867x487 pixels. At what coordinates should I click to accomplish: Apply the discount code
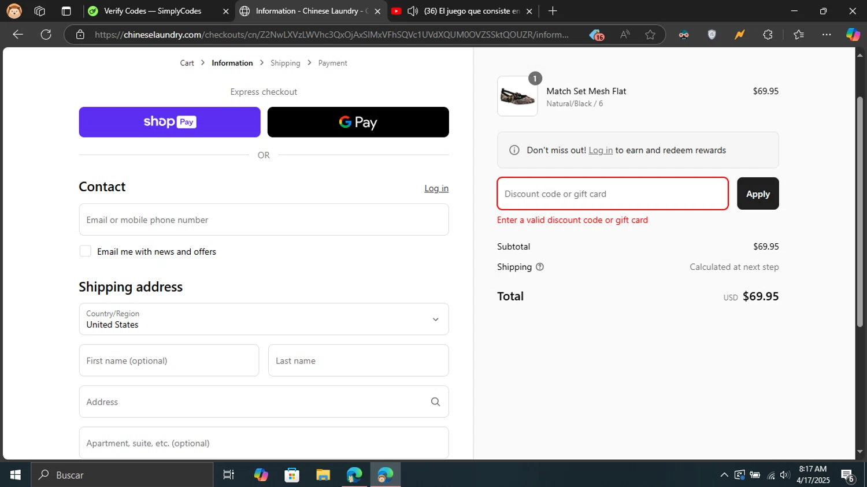tap(758, 194)
